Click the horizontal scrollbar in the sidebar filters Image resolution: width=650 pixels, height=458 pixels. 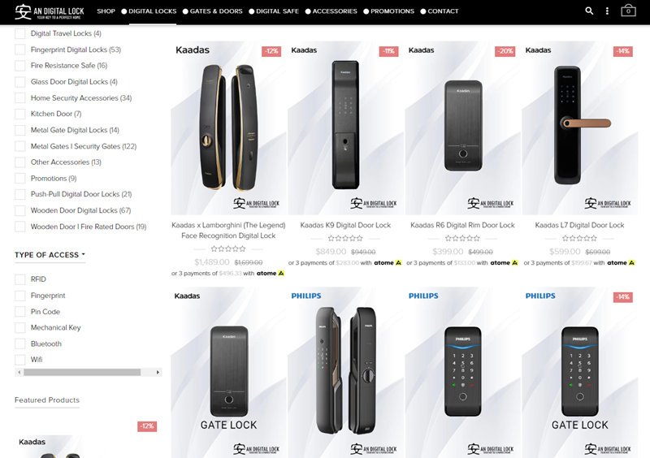82,372
